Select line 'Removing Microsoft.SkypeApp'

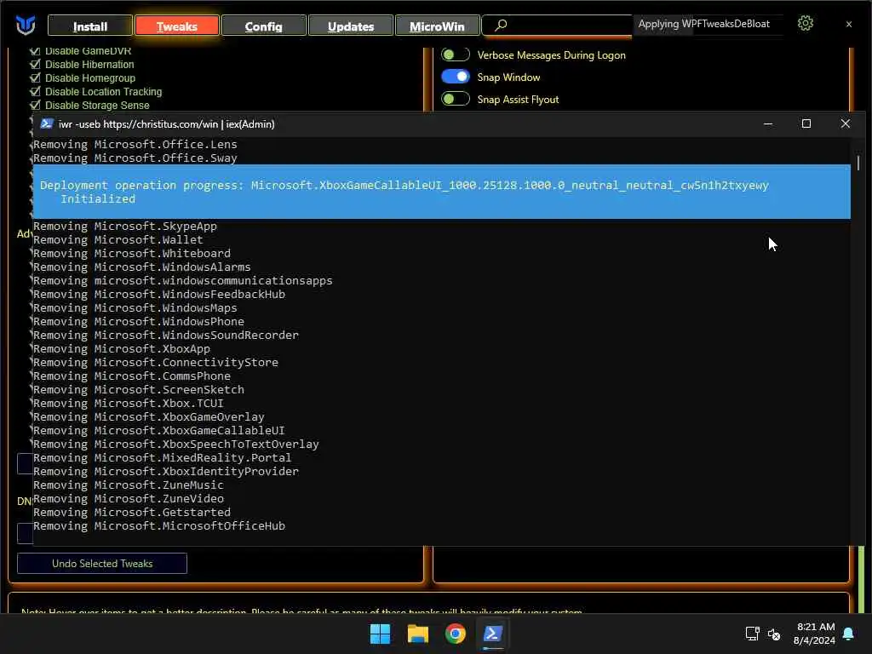[x=125, y=227]
